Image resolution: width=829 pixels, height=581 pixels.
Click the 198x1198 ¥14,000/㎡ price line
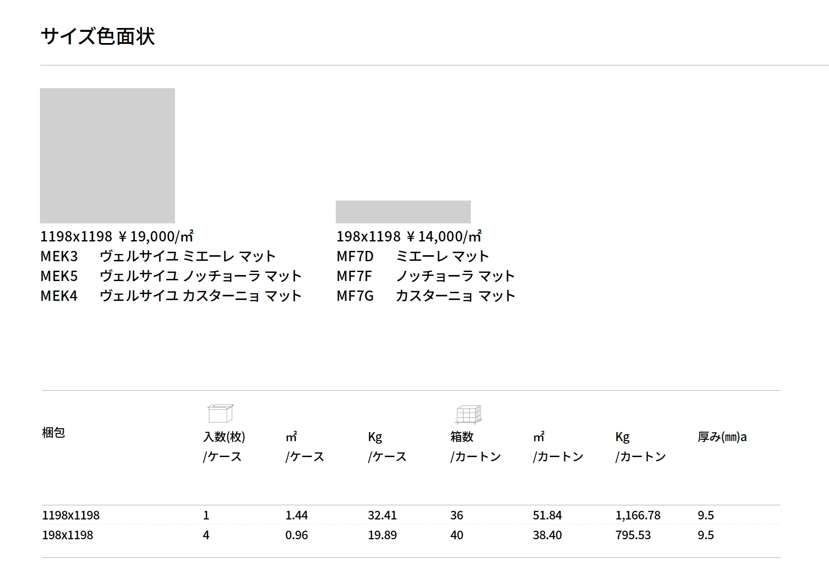pos(409,236)
